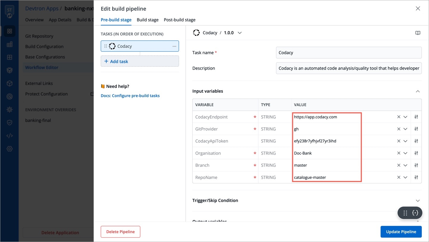
Task: Open documentation book icon for Codacy plugin
Action: coord(418,33)
